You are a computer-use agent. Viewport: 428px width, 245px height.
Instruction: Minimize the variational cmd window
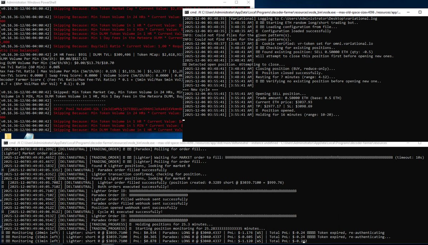[x=408, y=12]
